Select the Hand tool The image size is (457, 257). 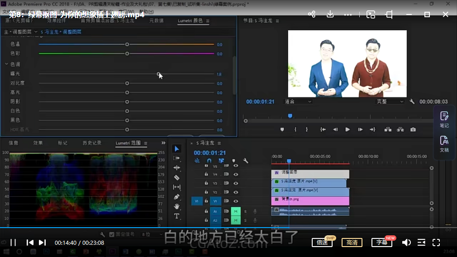click(176, 206)
